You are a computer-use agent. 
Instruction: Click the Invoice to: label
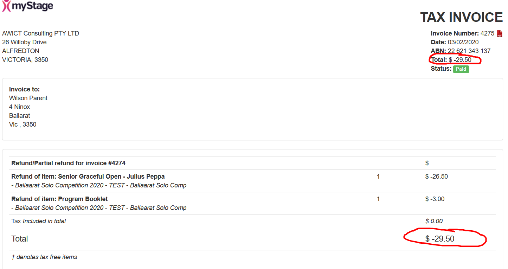[25, 89]
